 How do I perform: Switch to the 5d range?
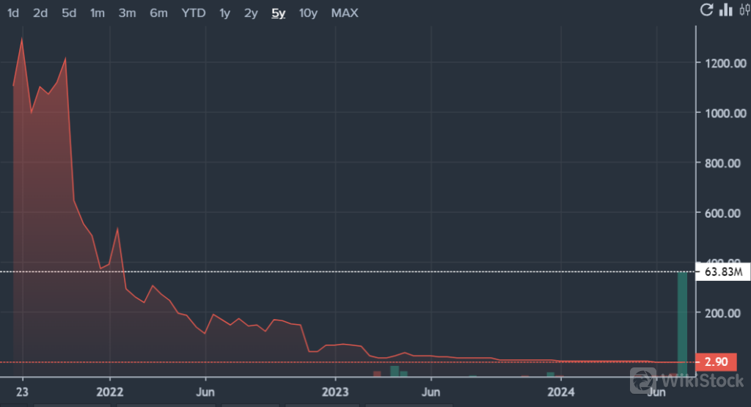click(69, 13)
